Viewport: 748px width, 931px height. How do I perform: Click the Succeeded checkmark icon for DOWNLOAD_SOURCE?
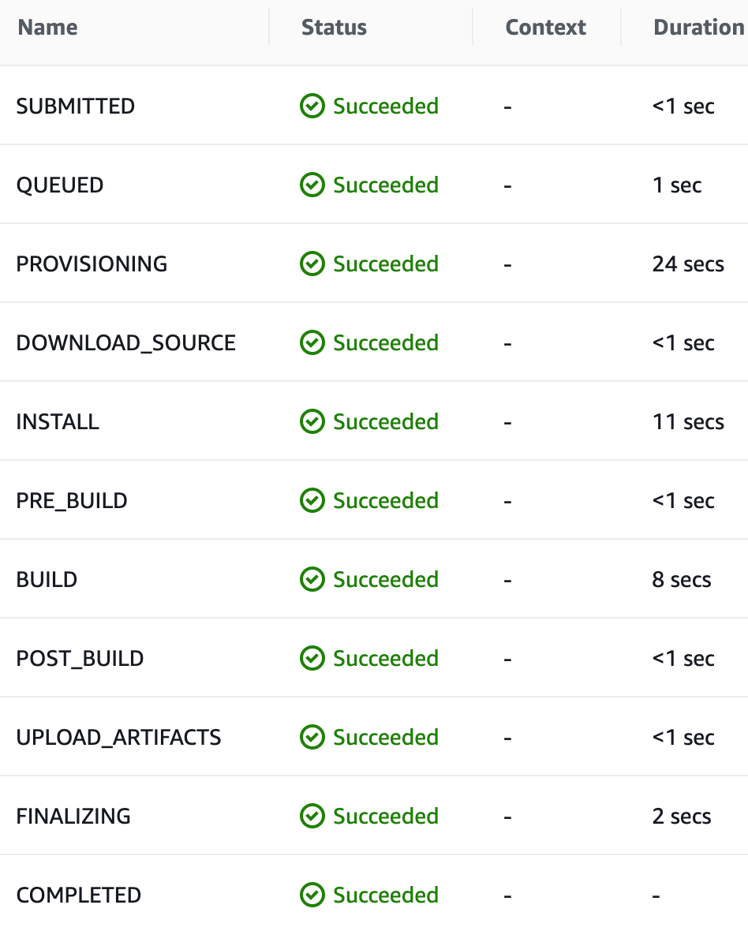coord(312,342)
